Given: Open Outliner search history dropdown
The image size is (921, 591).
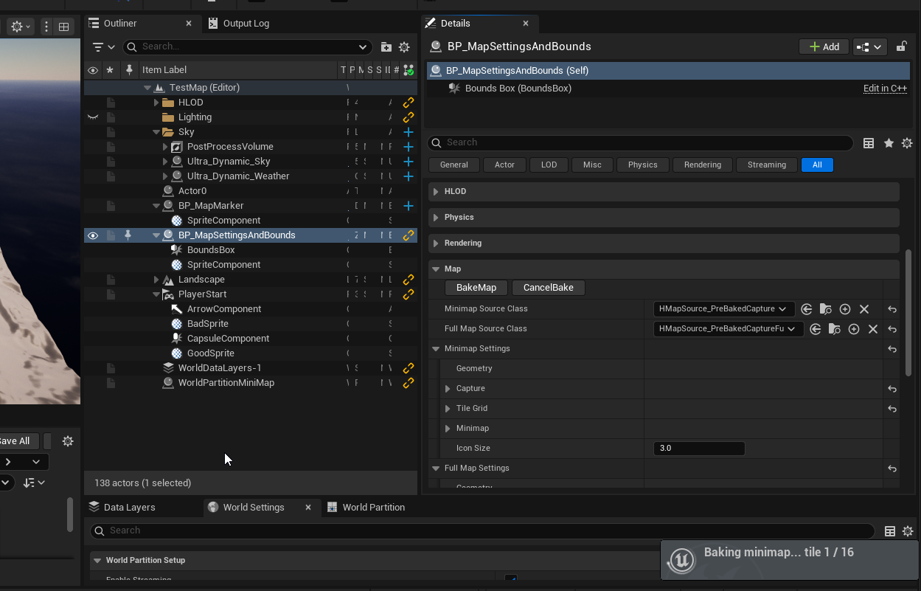Looking at the screenshot, I should click(x=363, y=46).
